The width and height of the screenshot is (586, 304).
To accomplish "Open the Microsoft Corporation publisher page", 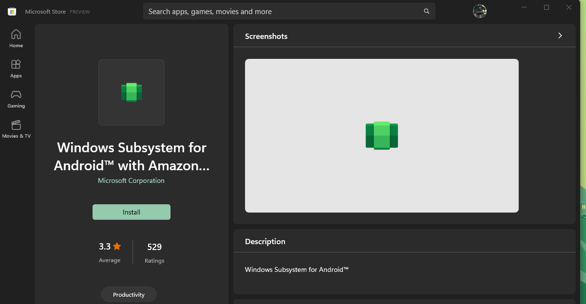I will click(131, 180).
